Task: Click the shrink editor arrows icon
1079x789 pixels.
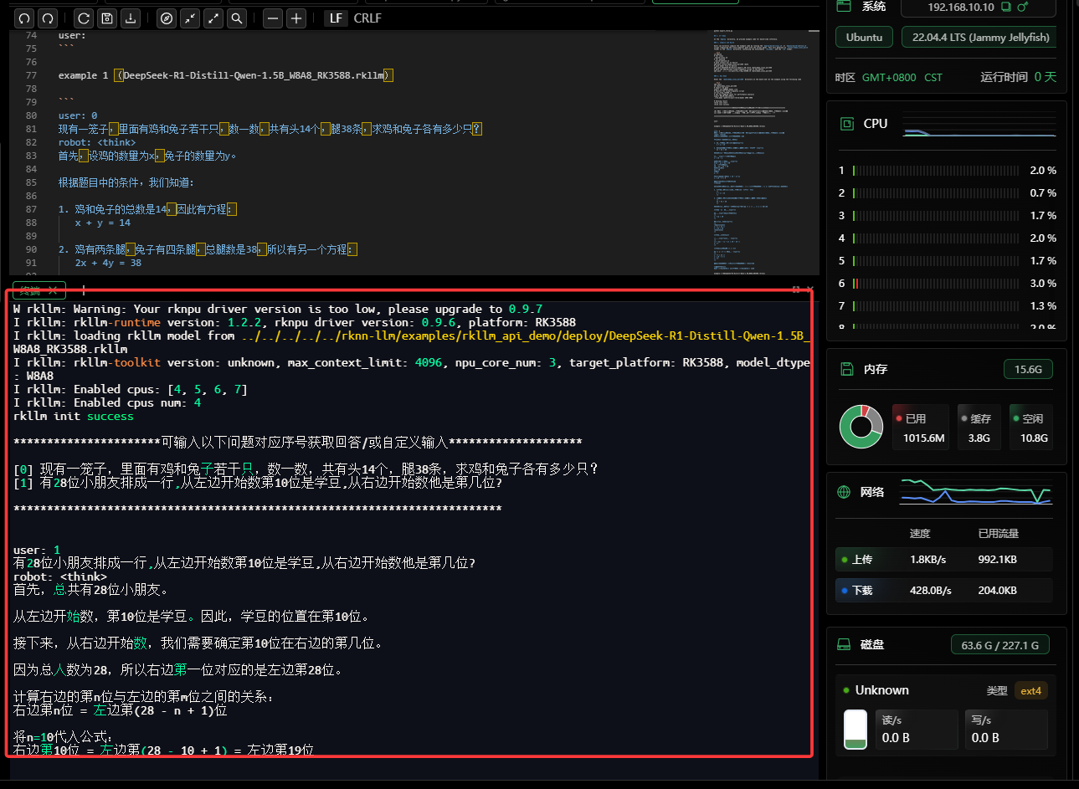Action: click(x=190, y=18)
